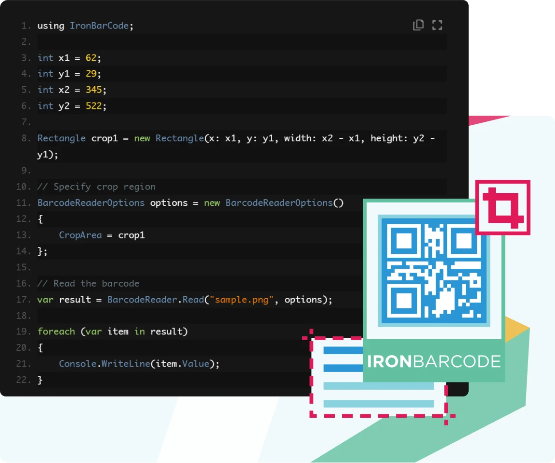Expand code block using the fullscreen icon
555x463 pixels.
(x=437, y=25)
